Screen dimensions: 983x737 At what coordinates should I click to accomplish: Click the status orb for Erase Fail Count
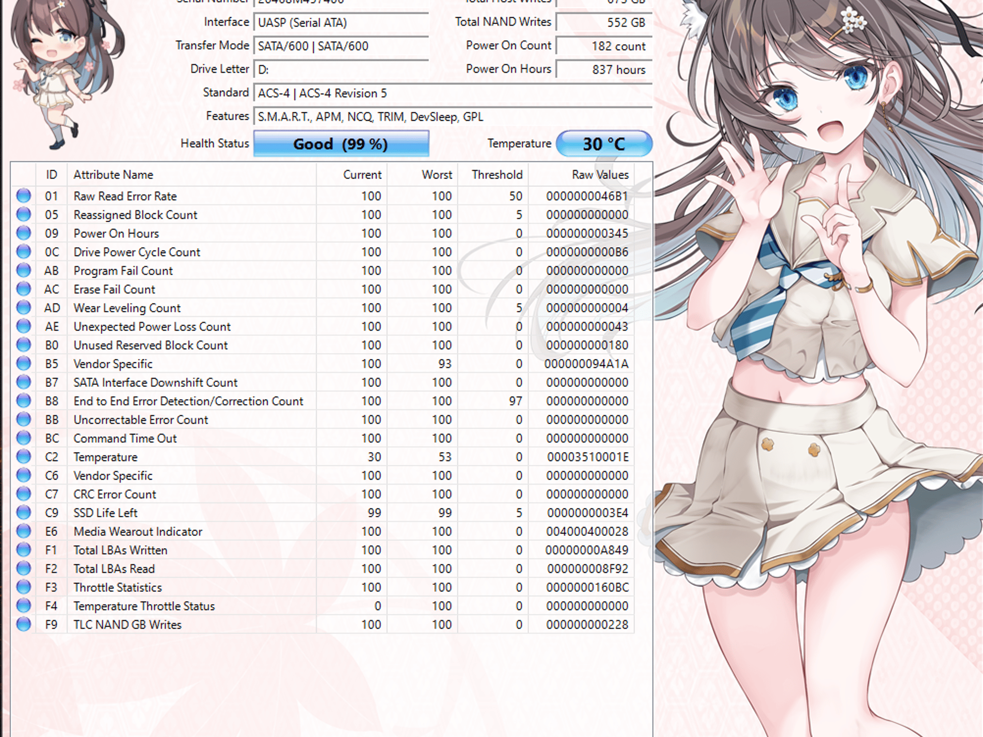[24, 289]
